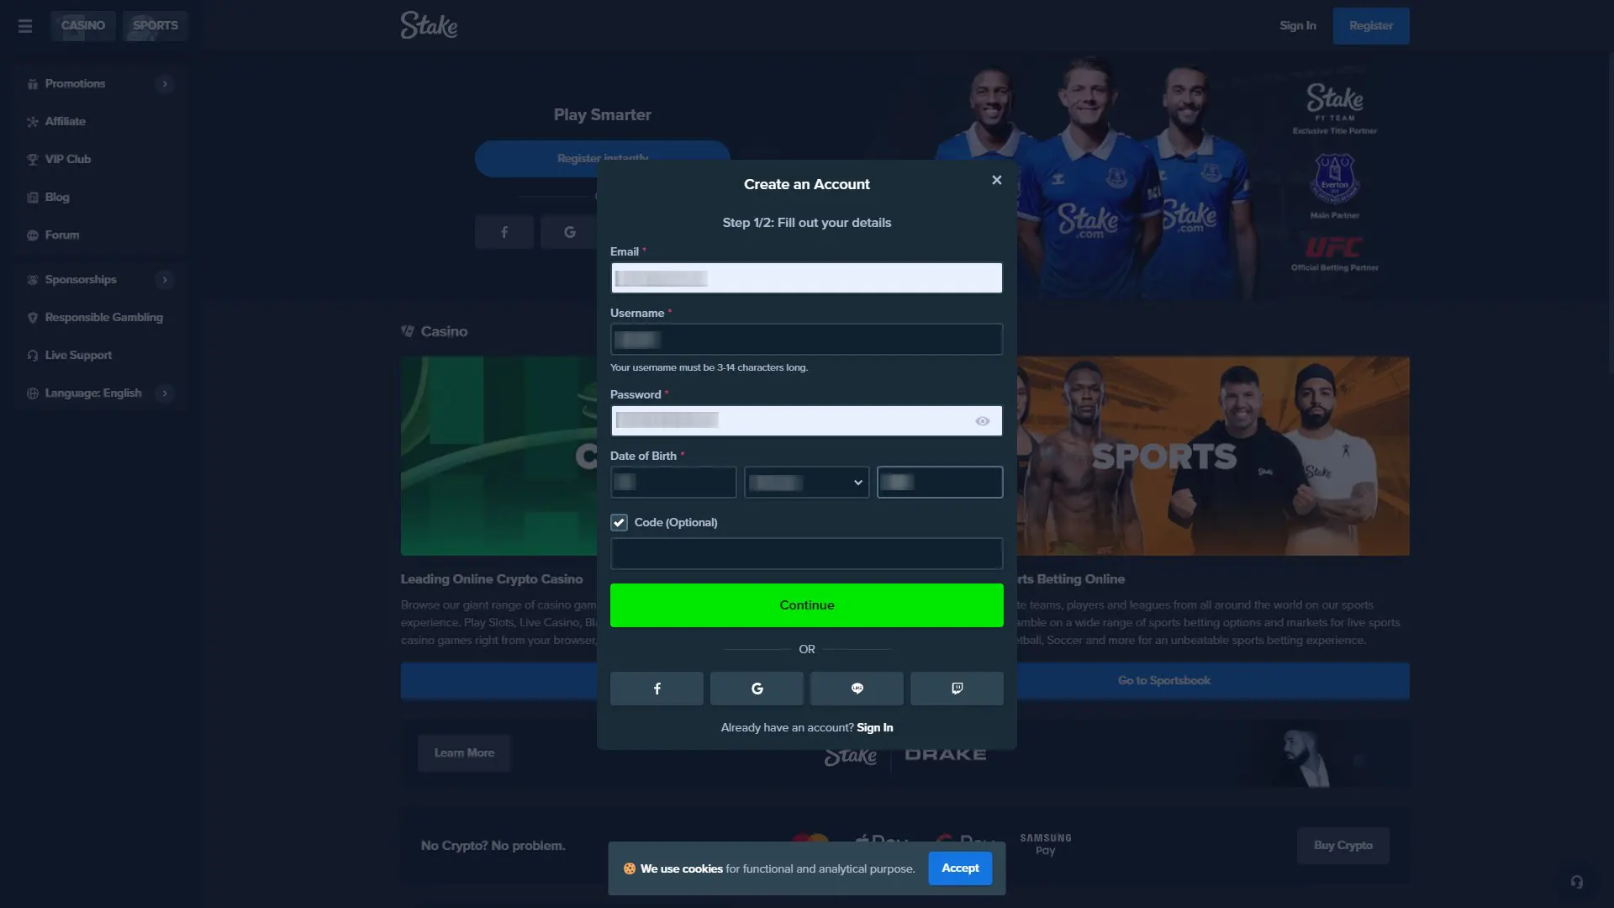Expand Sponsorships sidebar menu item
Viewport: 1614px width, 908px height.
[x=164, y=279]
